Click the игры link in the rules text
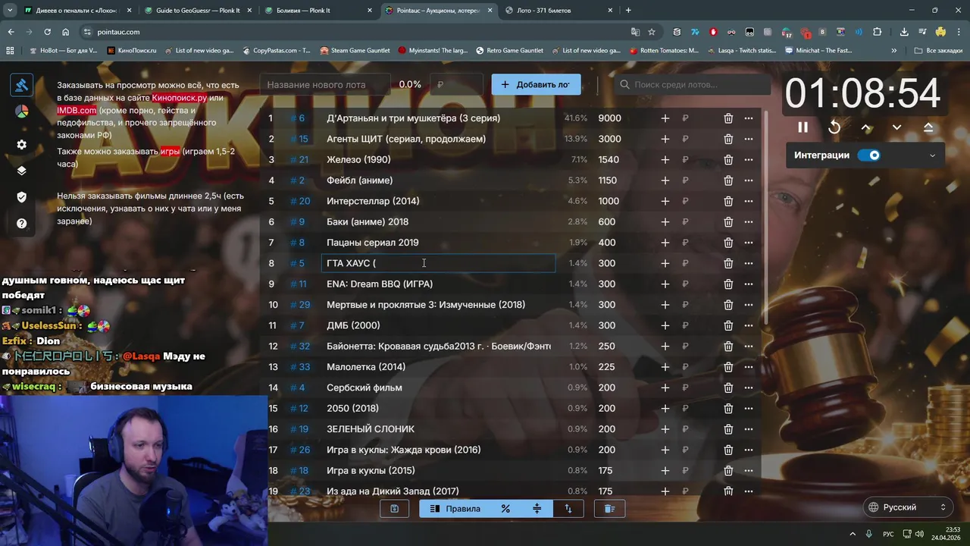Screen dimensions: 970x546 click(x=170, y=152)
